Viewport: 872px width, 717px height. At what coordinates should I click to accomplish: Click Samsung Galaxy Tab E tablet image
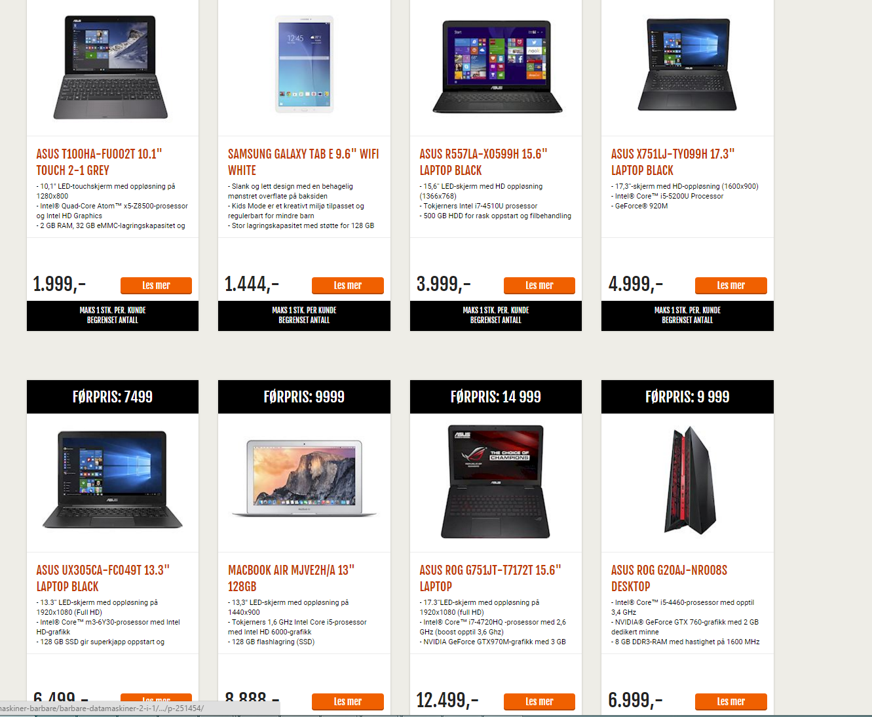click(304, 64)
